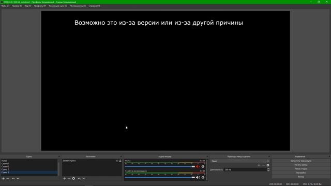Screen dimensions: 331x186
Task: Toggle visibility eye of Screen Capture source
Action: (x=117, y=161)
